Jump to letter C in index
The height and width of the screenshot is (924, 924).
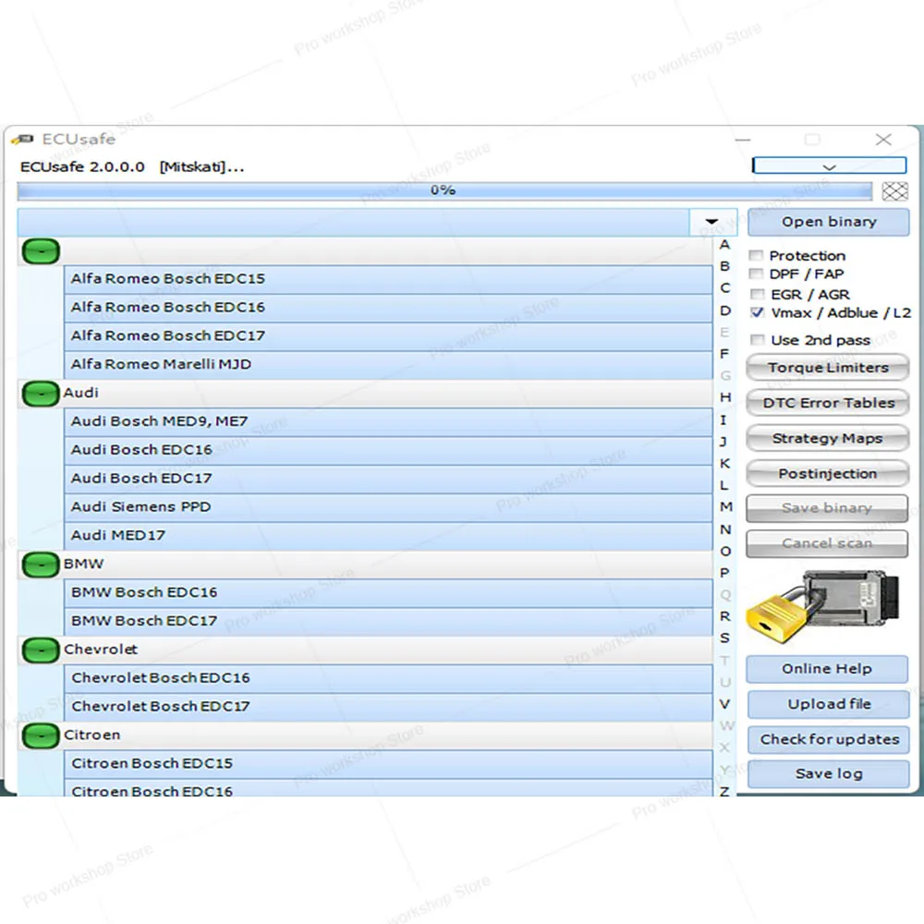724,288
